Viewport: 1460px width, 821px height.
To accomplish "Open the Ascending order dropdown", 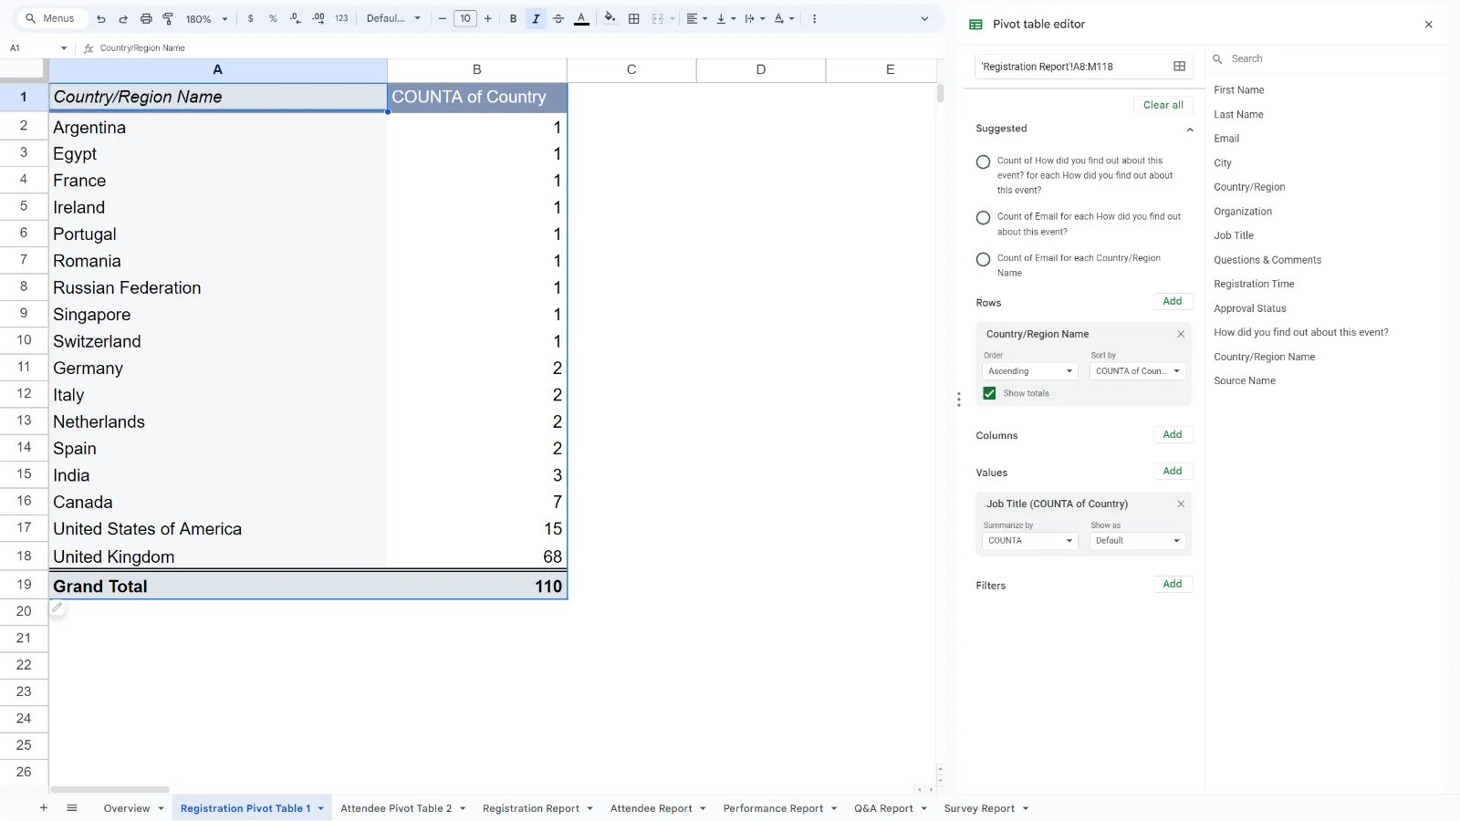I will click(1030, 371).
